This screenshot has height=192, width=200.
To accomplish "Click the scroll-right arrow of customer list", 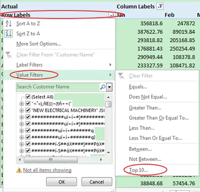I will click(x=101, y=160).
